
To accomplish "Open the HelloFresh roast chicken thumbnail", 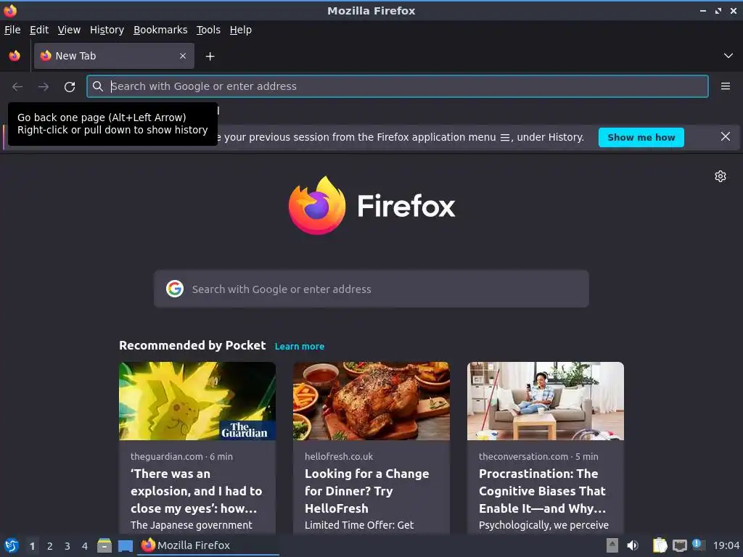I will tap(371, 401).
